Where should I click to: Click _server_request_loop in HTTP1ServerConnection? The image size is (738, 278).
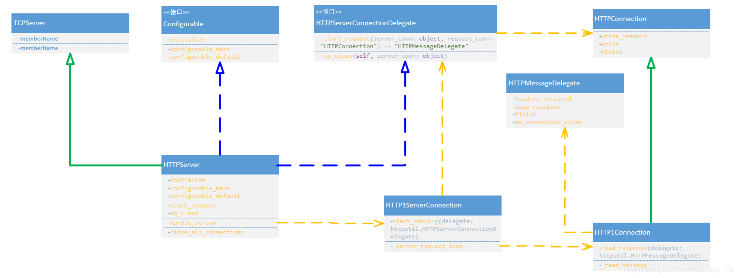[x=428, y=246]
